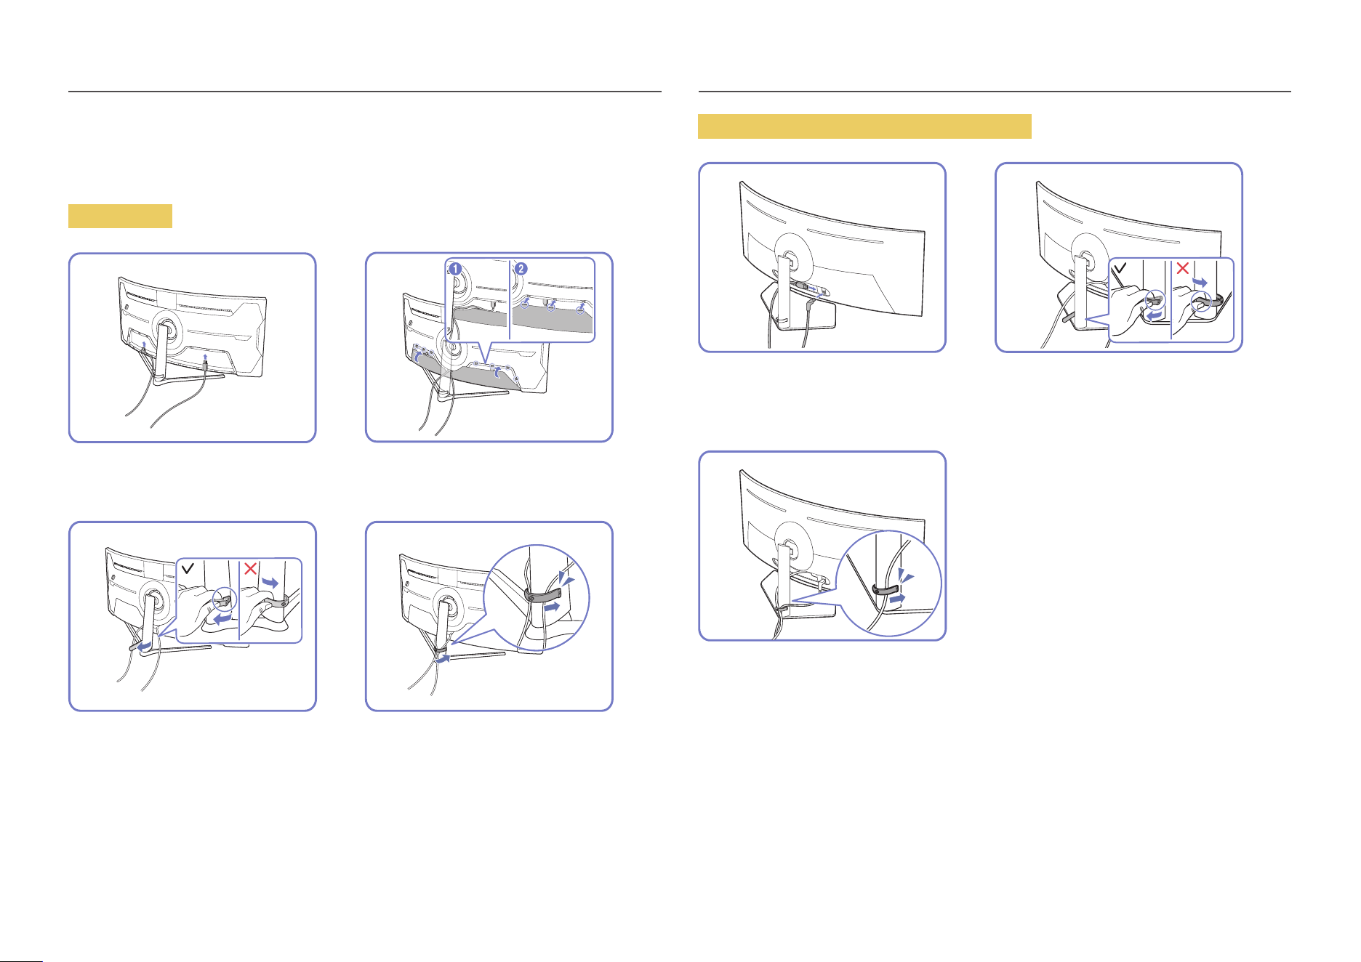The height and width of the screenshot is (962, 1361).
Task: Click the red X in the flat-base stand inset
Action: 1182,268
